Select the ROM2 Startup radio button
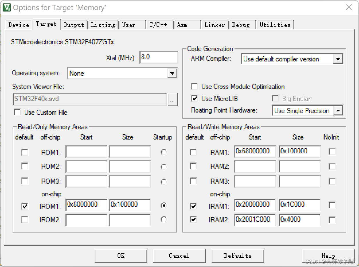This screenshot has height=267, width=359. pos(164,167)
